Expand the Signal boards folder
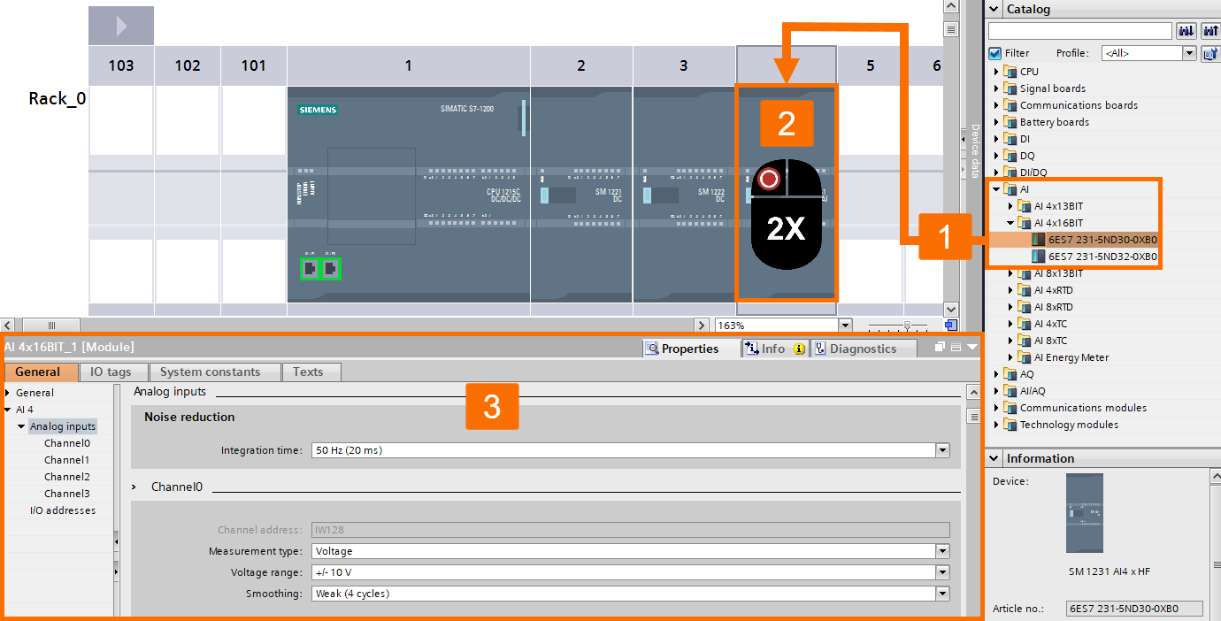 (x=996, y=88)
